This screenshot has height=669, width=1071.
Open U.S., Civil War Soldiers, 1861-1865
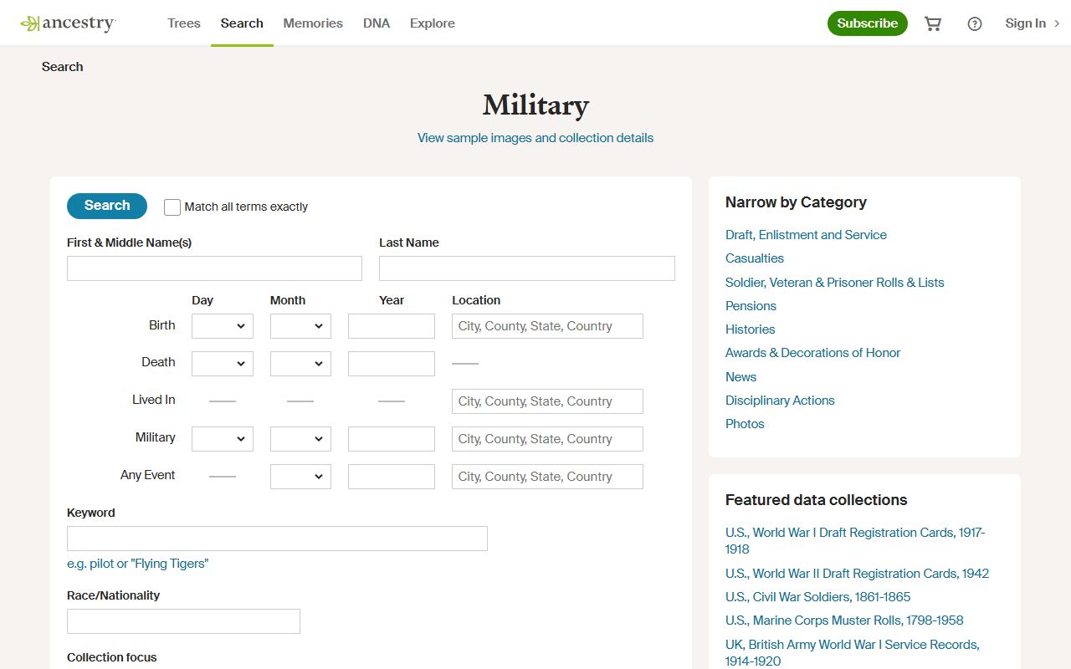click(x=817, y=597)
